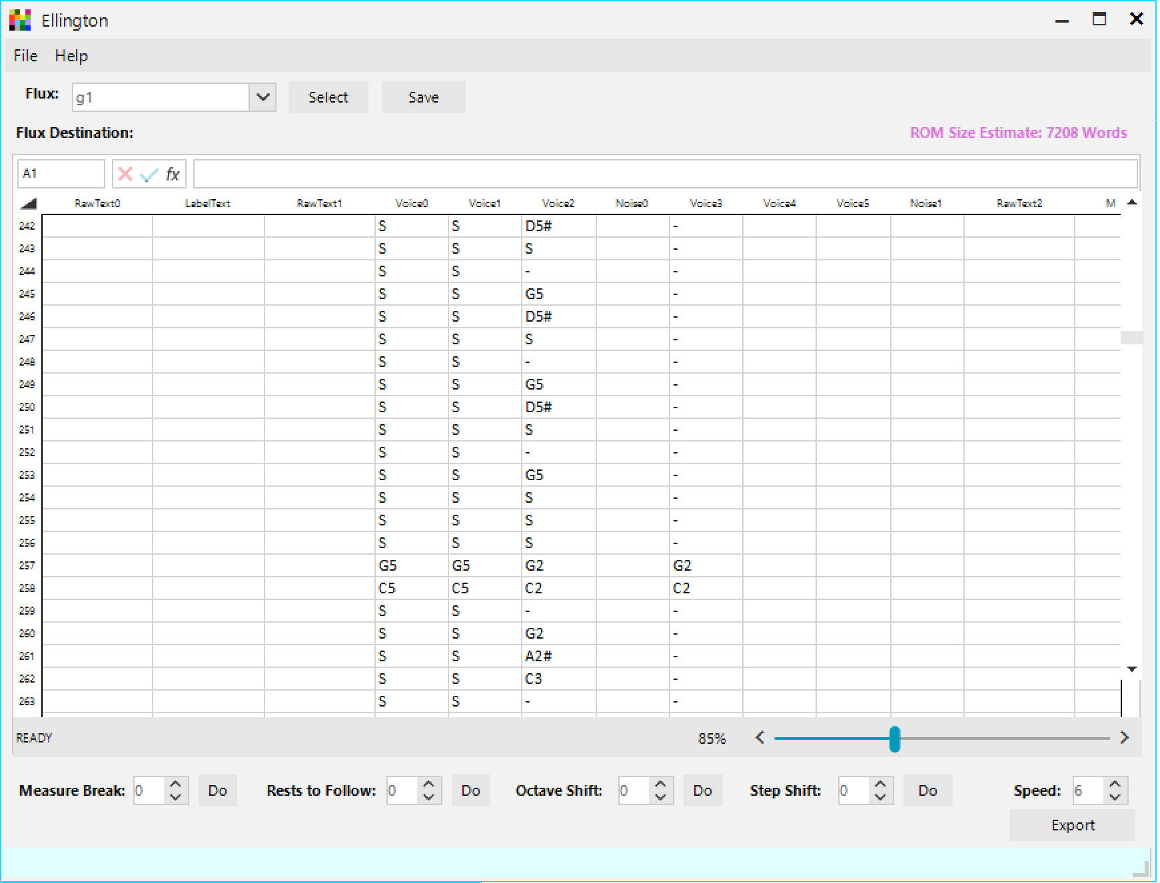Open the Help menu
This screenshot has width=1160, height=883.
click(71, 56)
